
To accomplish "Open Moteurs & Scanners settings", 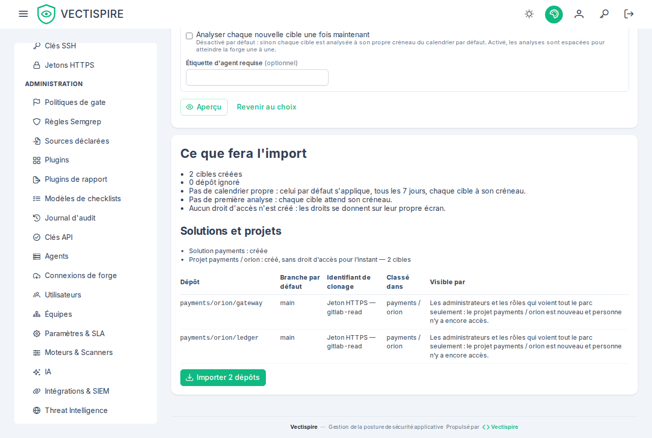I will coord(86,352).
